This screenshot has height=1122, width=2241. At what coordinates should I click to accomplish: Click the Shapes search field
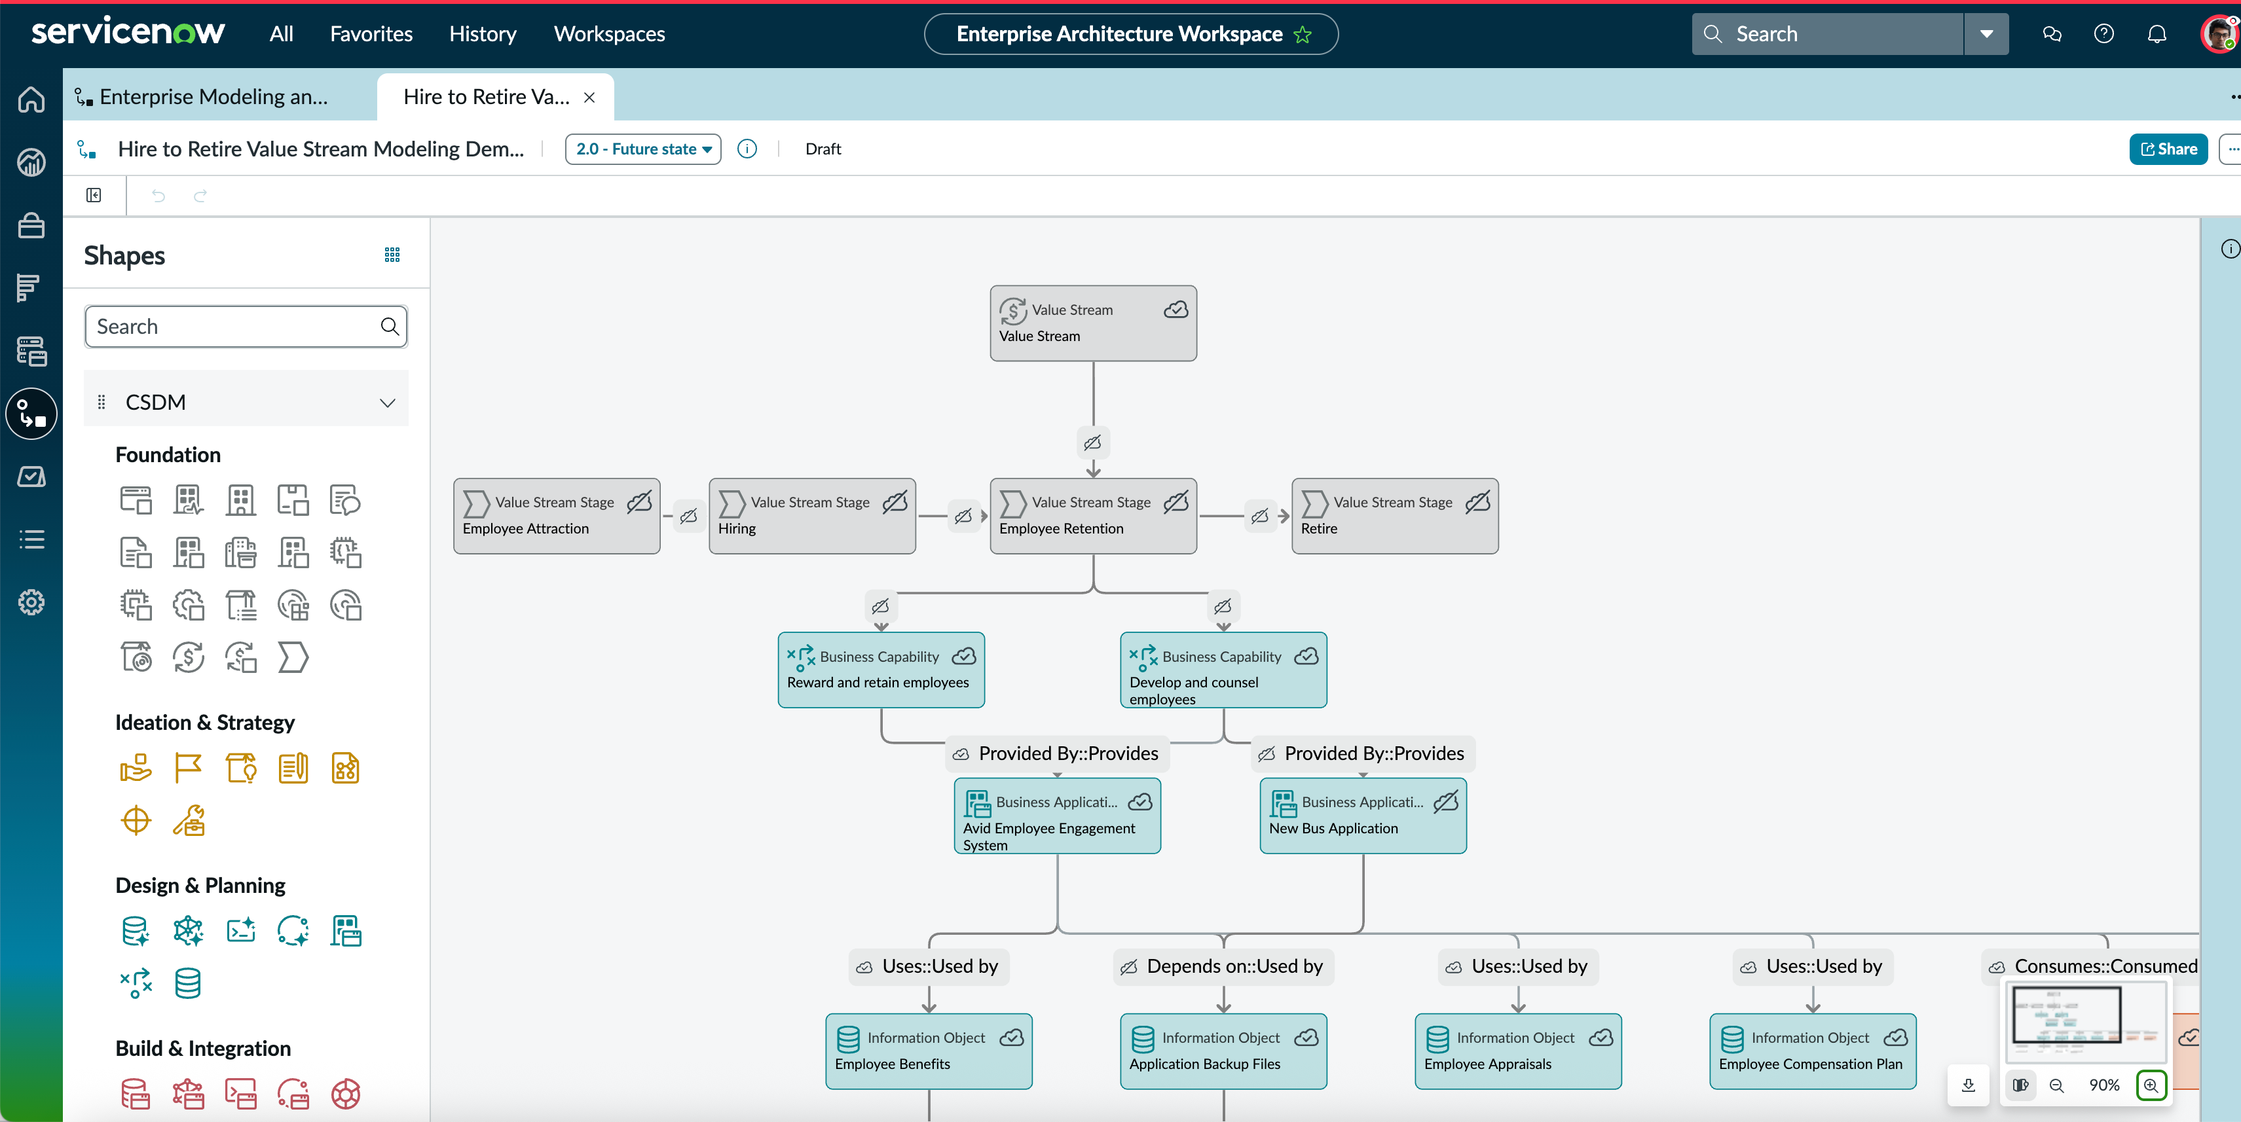246,326
